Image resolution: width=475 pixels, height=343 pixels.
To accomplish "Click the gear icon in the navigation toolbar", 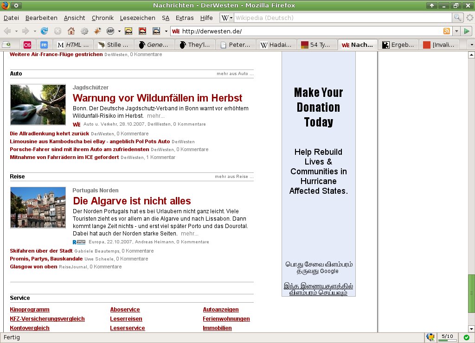I will click(84, 31).
